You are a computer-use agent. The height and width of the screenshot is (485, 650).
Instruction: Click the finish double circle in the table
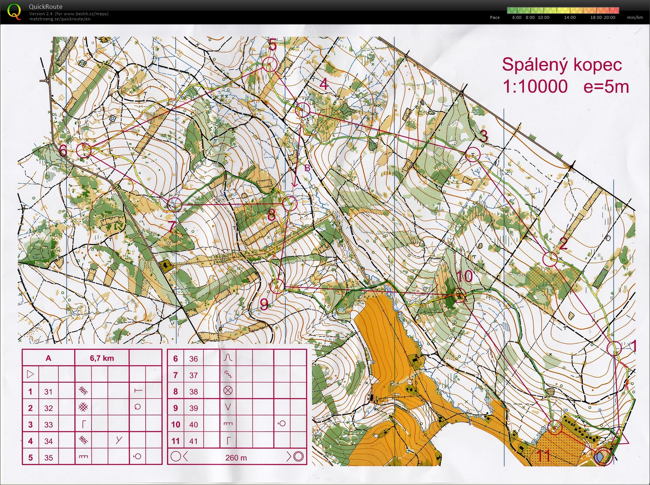click(298, 456)
